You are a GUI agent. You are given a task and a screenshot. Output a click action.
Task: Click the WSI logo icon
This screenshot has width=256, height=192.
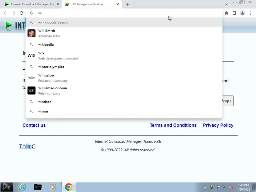tap(31, 90)
